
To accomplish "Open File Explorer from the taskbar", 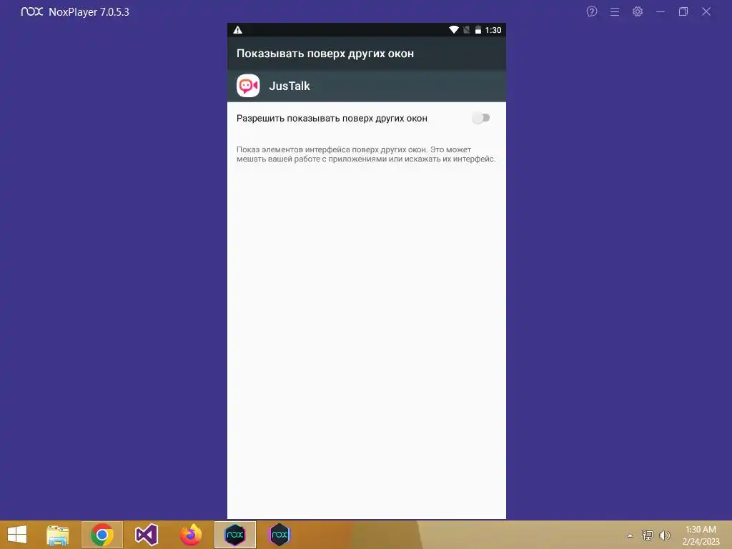I will coord(58,535).
